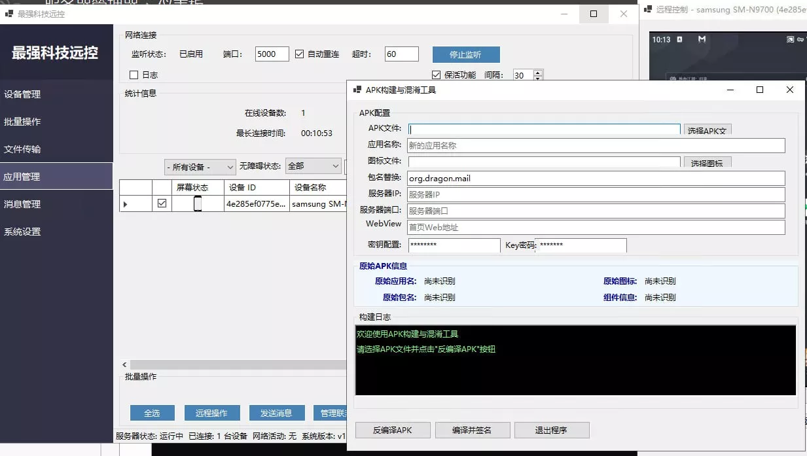Click the 10:13 clock in remote phone screen
This screenshot has height=456, width=807.
click(661, 39)
